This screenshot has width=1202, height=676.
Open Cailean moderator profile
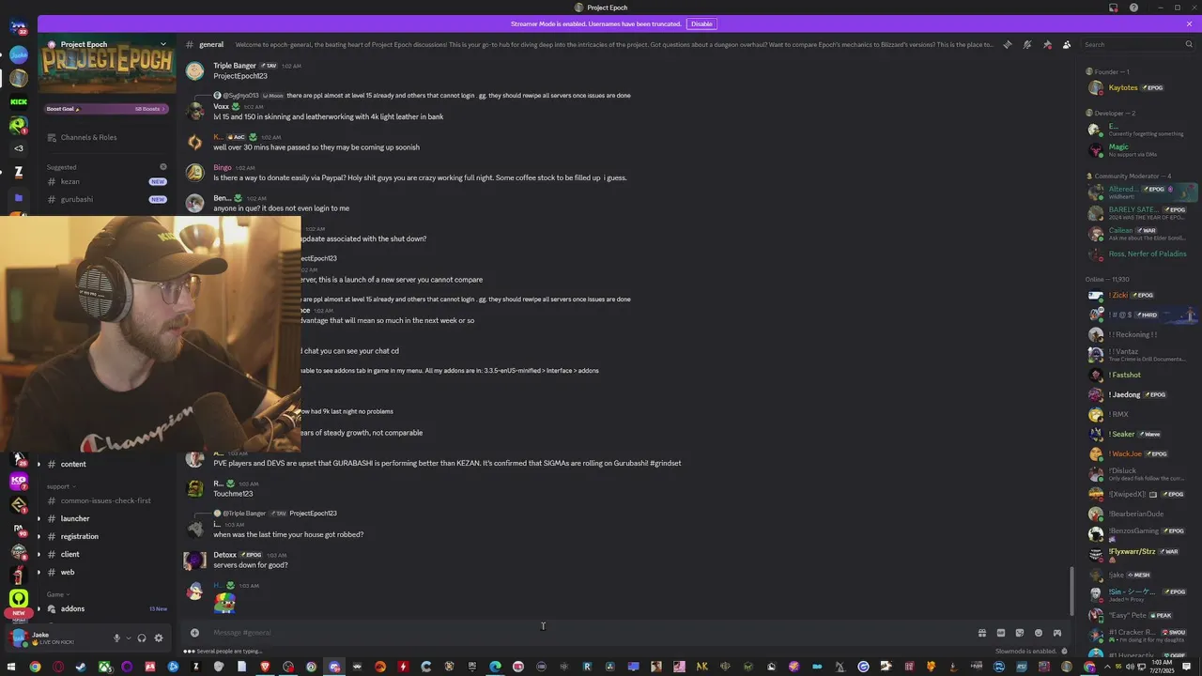click(1140, 233)
